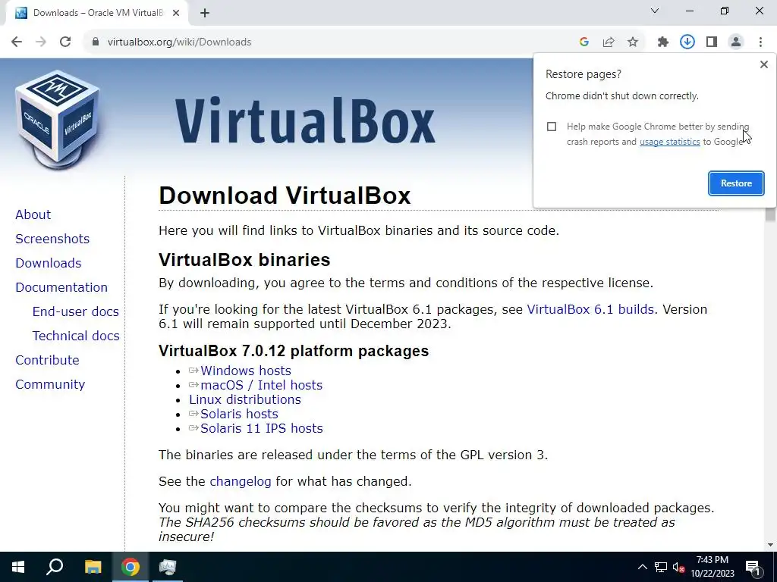Viewport: 777px width, 582px height.
Task: Download the Solaris 11 IPS hosts package
Action: coord(261,428)
